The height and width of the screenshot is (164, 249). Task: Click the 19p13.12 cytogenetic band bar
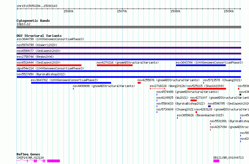click(x=129, y=27)
